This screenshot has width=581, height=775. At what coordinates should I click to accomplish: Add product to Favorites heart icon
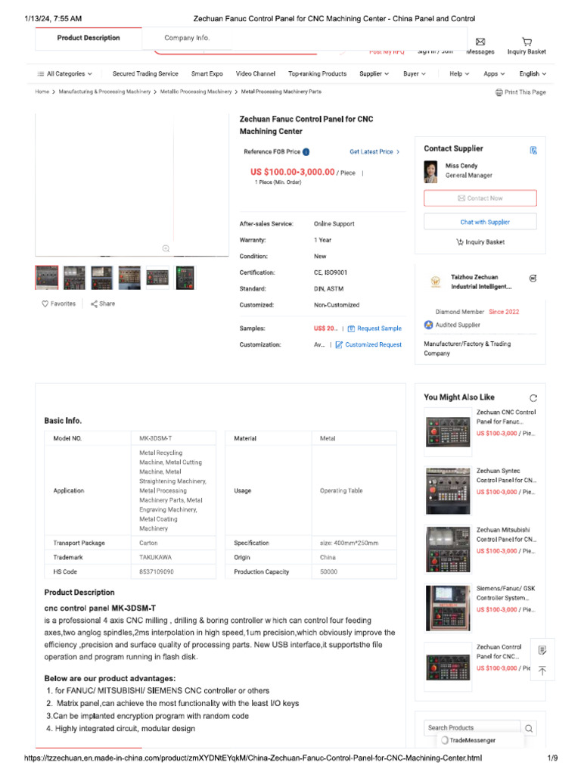[45, 304]
